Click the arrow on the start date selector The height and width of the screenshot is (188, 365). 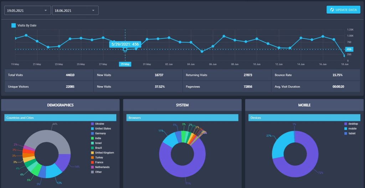coord(46,10)
